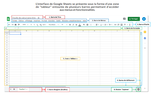Open the Données menu
The image size is (154, 100).
tap(52, 21)
